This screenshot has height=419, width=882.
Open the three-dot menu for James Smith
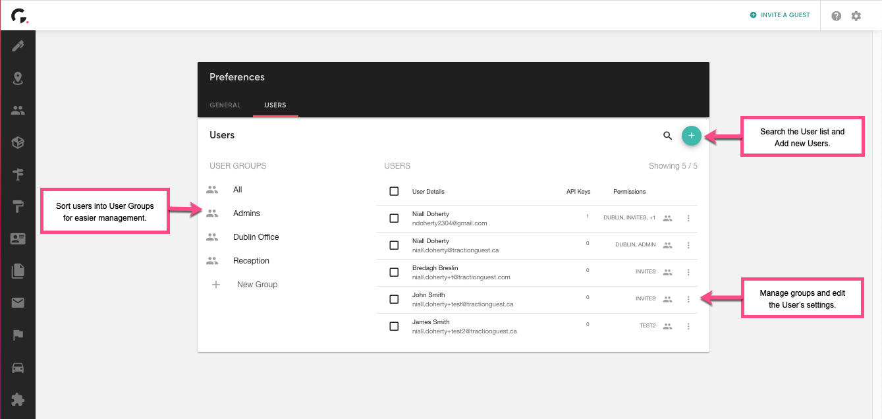(x=688, y=326)
